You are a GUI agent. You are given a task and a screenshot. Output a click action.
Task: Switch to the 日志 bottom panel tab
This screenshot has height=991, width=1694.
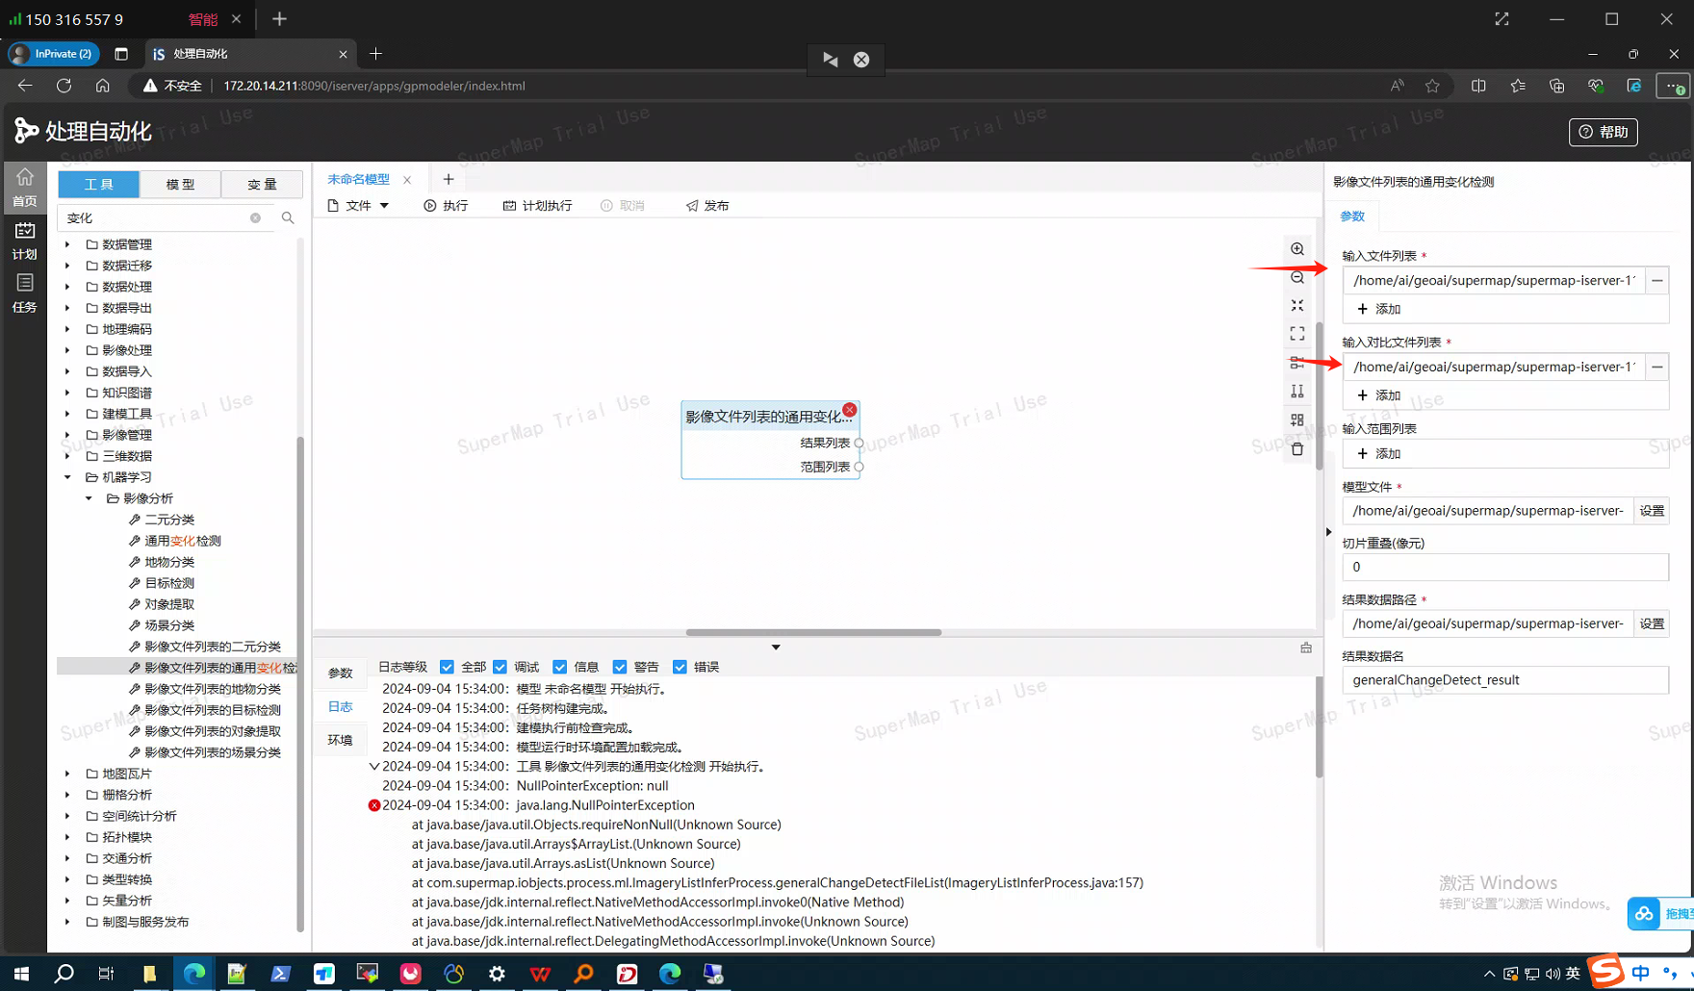(341, 706)
